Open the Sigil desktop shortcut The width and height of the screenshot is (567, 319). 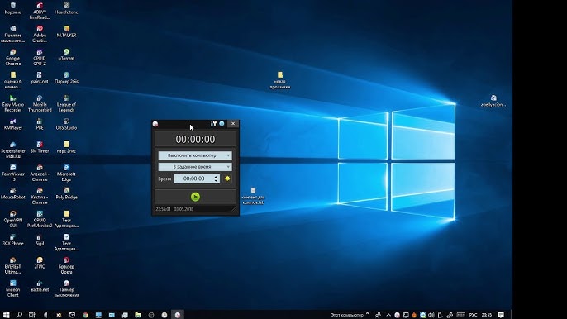coord(40,240)
